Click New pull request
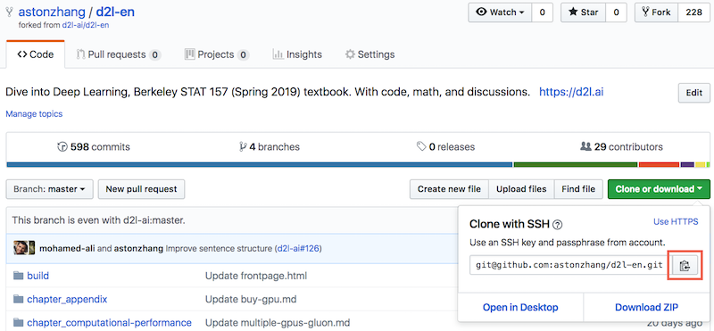714x331 pixels. coord(141,189)
